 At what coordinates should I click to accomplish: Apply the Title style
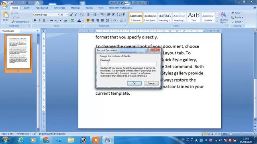(194, 18)
